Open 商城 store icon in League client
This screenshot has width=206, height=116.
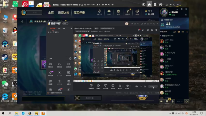(x=137, y=12)
